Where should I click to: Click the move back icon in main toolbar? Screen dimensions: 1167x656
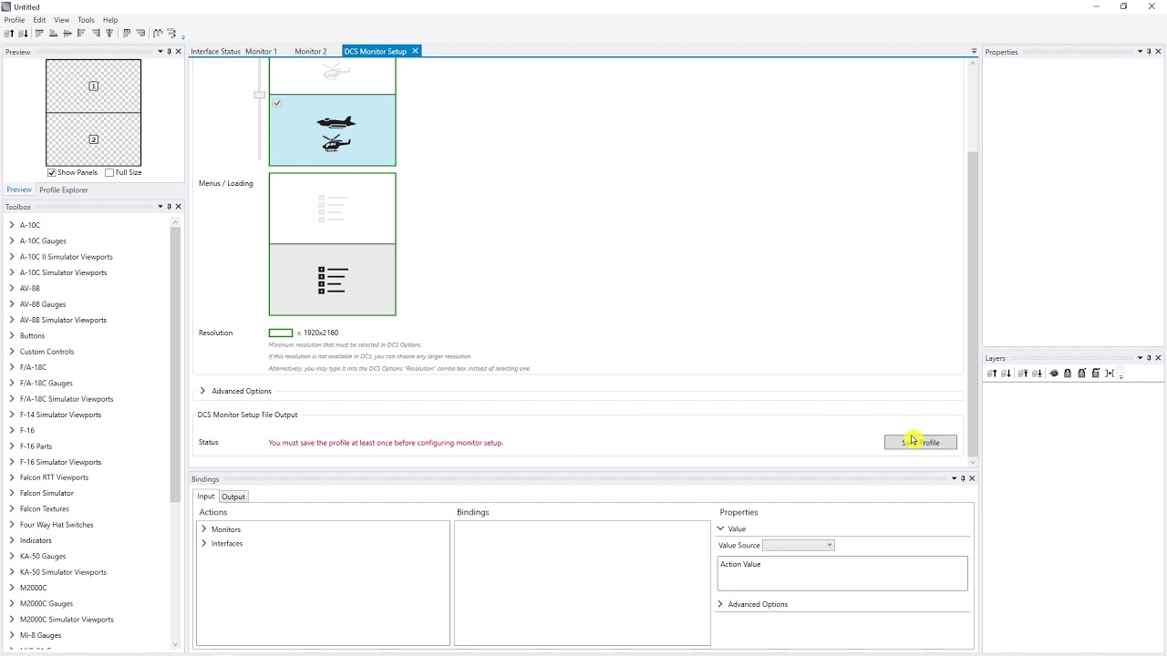[x=24, y=33]
